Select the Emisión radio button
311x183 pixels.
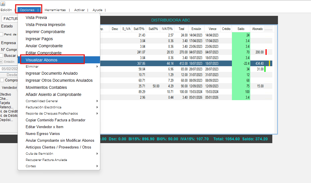pyautogui.click(x=1, y=62)
